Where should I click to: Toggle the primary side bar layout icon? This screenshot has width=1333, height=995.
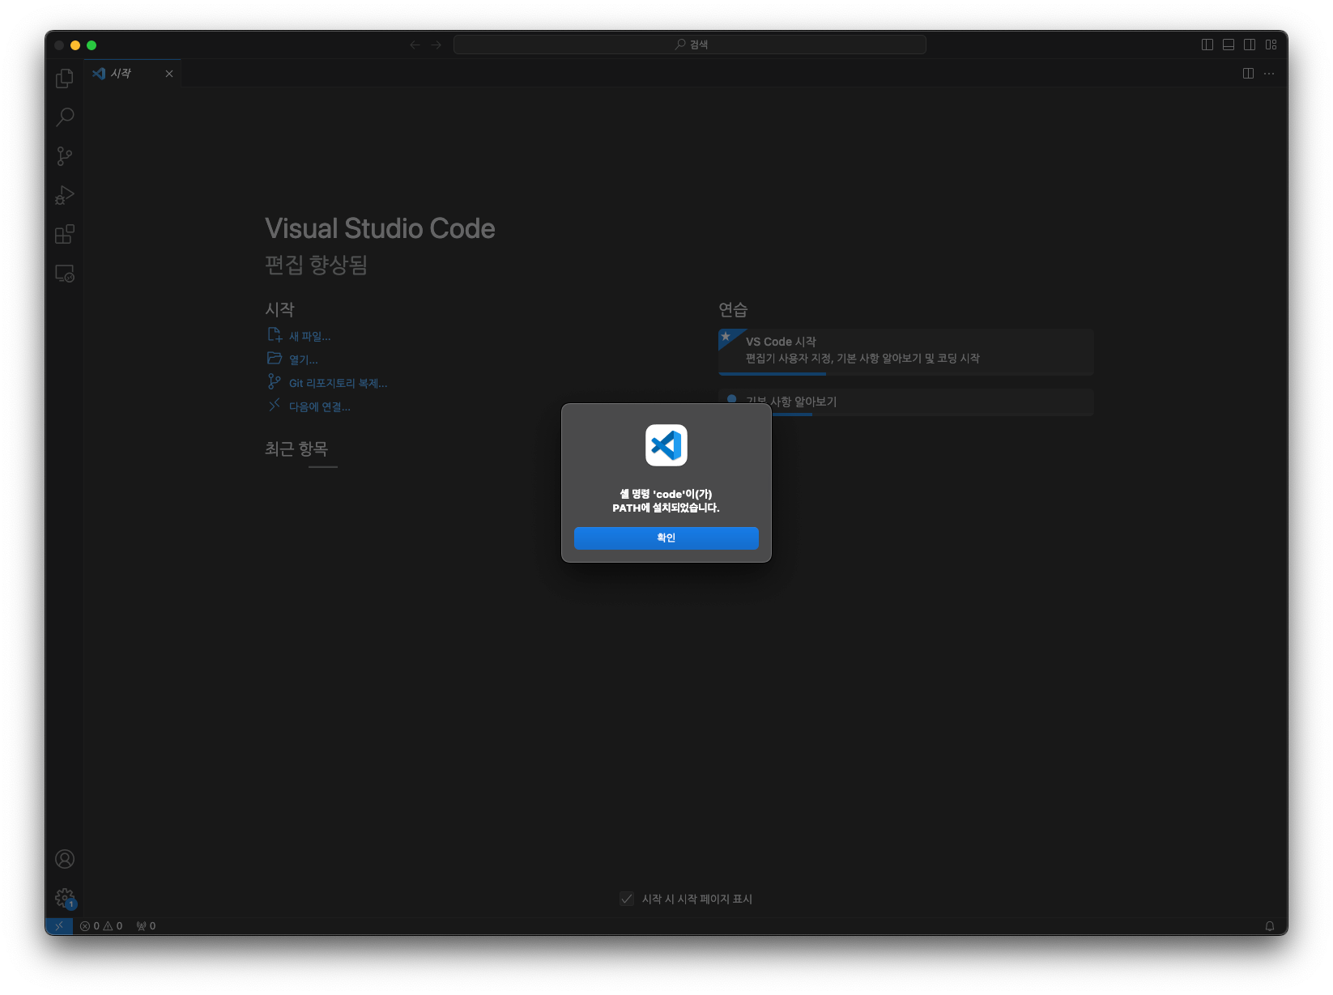pos(1207,45)
